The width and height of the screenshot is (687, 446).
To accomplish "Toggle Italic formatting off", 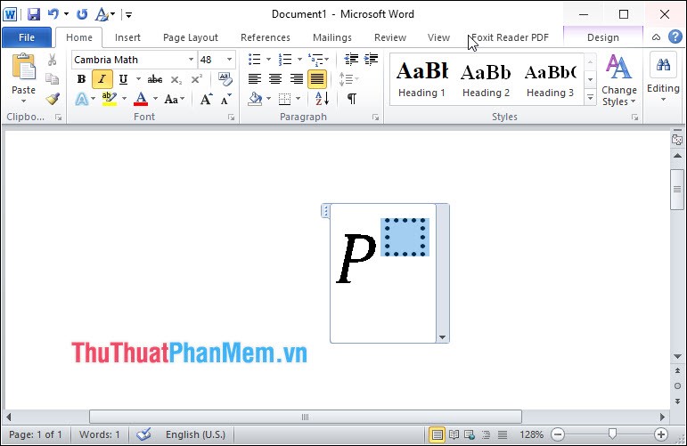I will pos(102,79).
